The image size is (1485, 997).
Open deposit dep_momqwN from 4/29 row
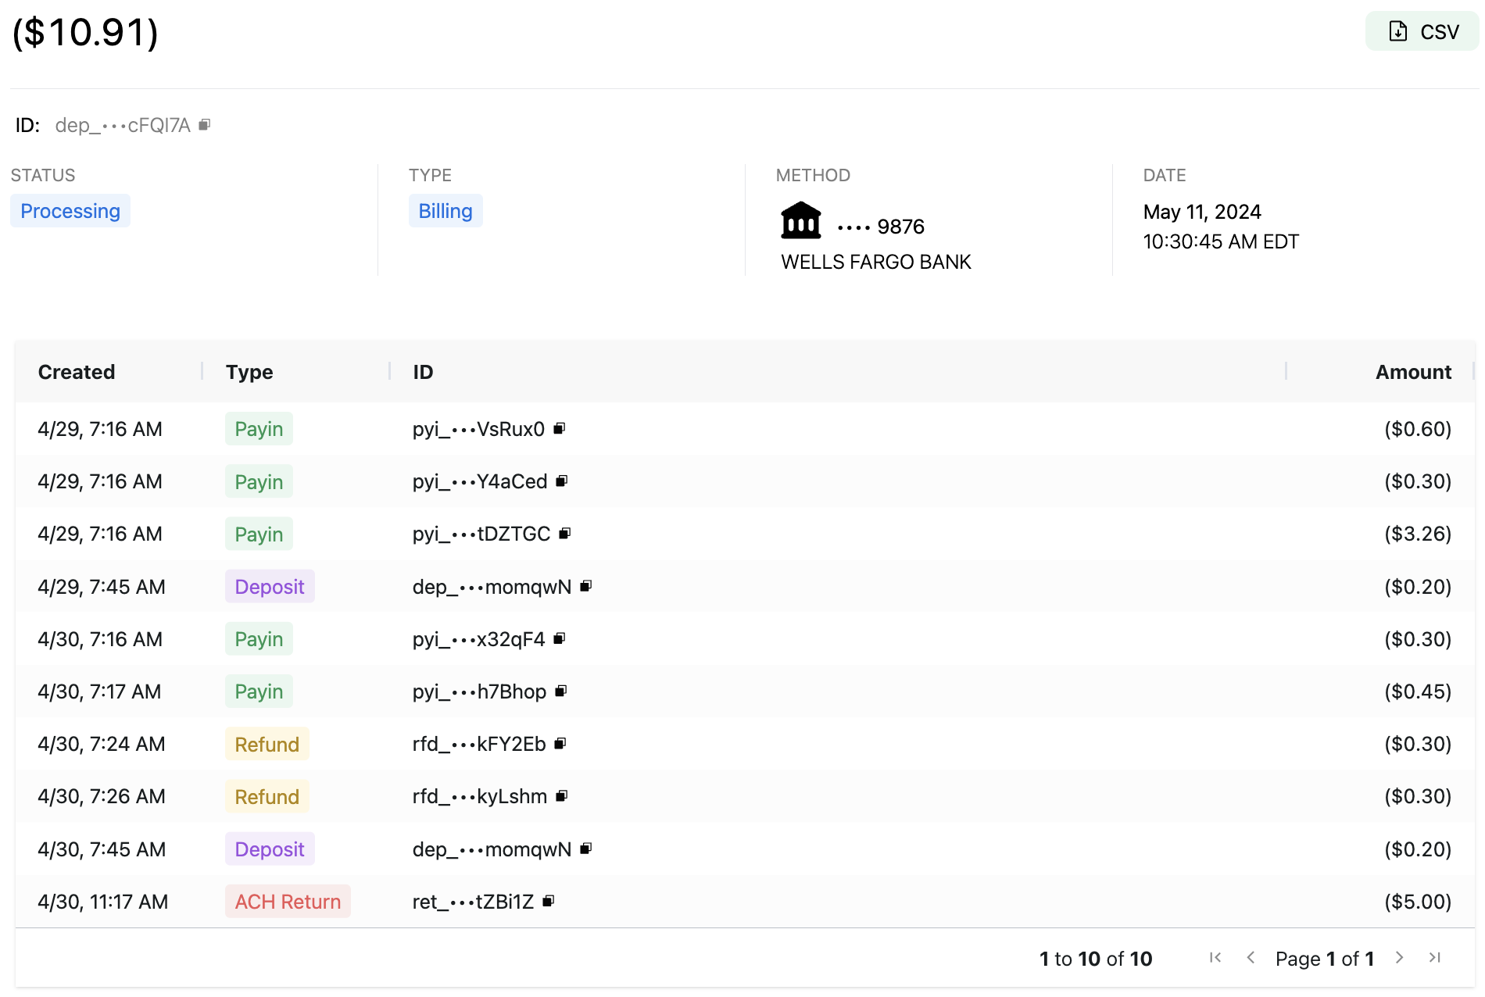(x=492, y=587)
